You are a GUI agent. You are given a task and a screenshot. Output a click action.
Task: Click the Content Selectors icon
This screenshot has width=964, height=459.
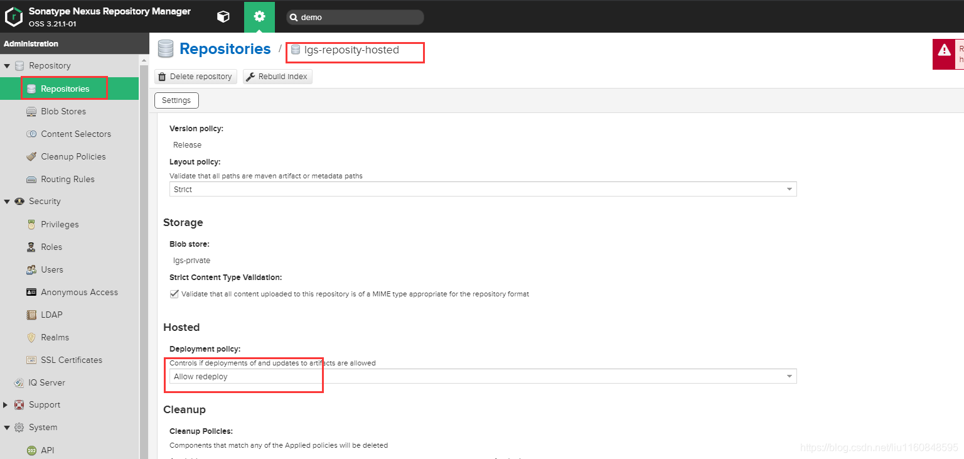pos(31,134)
